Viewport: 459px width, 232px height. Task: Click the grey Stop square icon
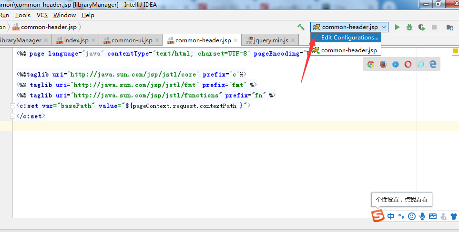434,27
